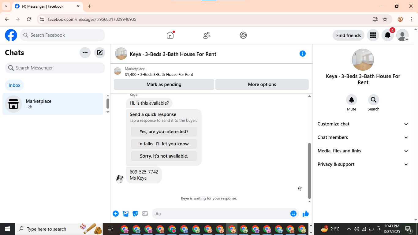Open Windows notification center icon
Image resolution: width=418 pixels, height=235 pixels.
[x=408, y=229]
